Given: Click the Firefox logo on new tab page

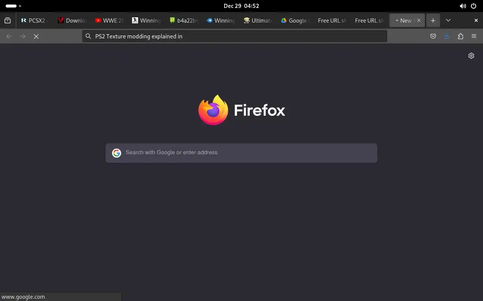Looking at the screenshot, I should [x=241, y=110].
